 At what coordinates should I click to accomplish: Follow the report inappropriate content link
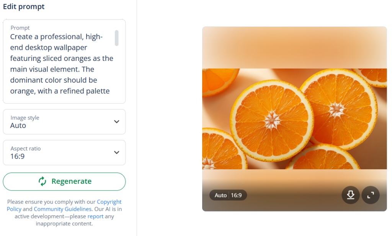95,216
